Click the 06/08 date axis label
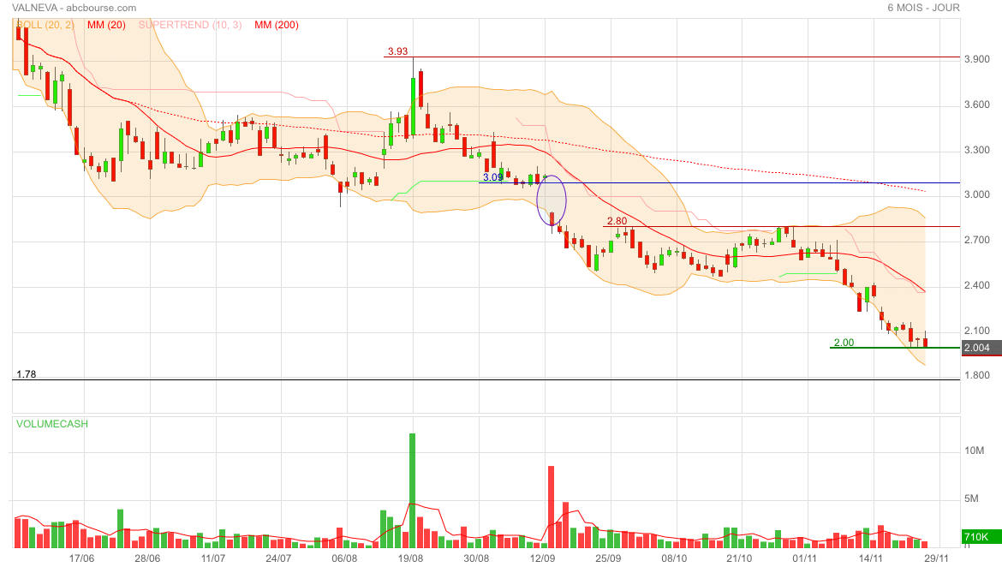The width and height of the screenshot is (1002, 567). click(x=344, y=558)
